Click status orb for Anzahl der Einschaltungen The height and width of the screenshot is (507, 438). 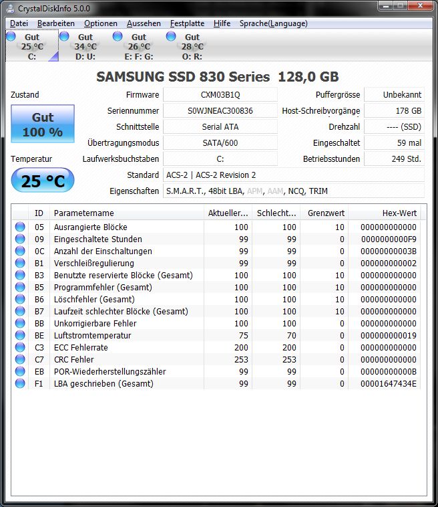click(20, 251)
